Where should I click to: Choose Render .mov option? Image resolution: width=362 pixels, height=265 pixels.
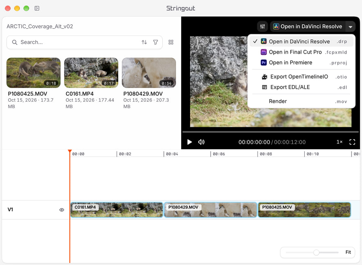click(x=301, y=101)
